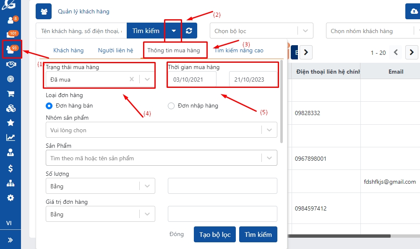420x249 pixels.
Task: Open the settings gear in sidebar
Action: tap(10, 198)
